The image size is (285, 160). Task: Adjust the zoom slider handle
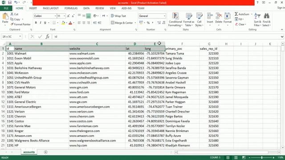tap(262, 157)
